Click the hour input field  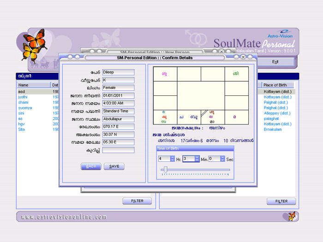tap(164, 159)
